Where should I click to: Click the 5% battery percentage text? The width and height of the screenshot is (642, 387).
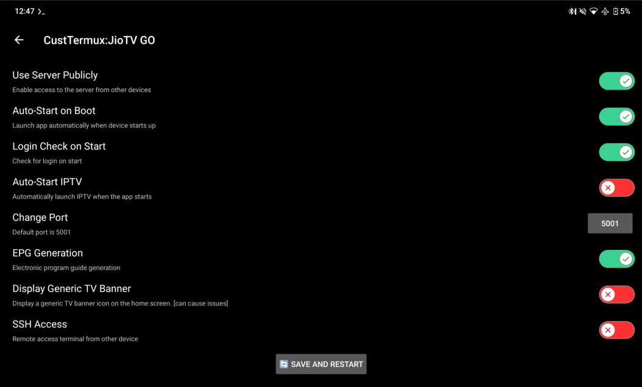[625, 12]
